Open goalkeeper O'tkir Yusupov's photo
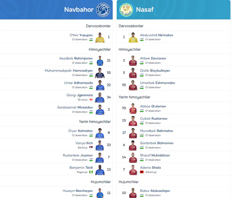 pos(100,37)
